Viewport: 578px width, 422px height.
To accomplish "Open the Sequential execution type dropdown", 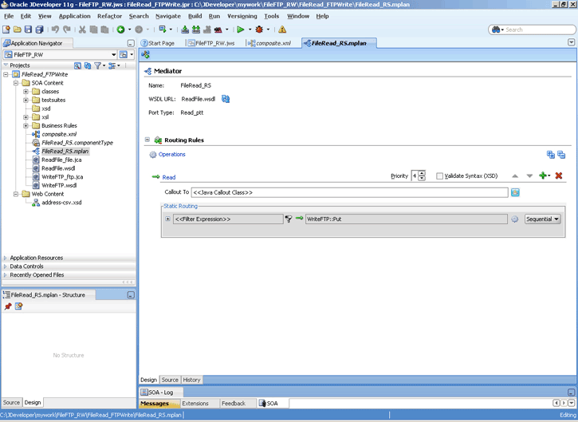I will click(542, 219).
